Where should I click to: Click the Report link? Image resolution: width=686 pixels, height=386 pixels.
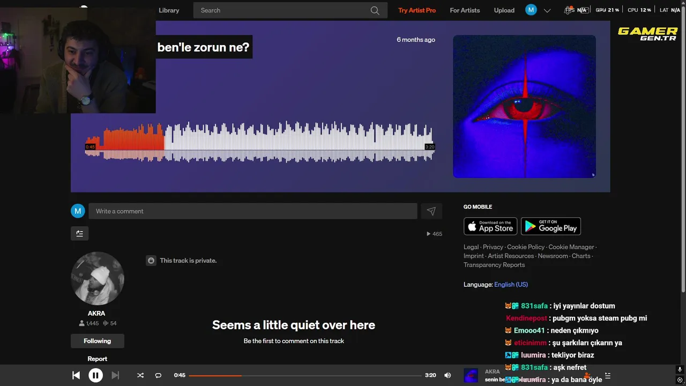[x=98, y=359]
